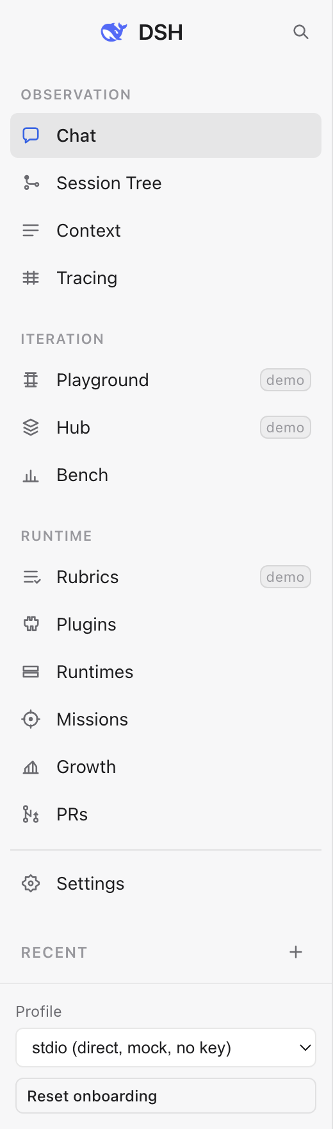Navigate to Runtimes
Viewport: 333px width, 1129px height.
coord(166,672)
